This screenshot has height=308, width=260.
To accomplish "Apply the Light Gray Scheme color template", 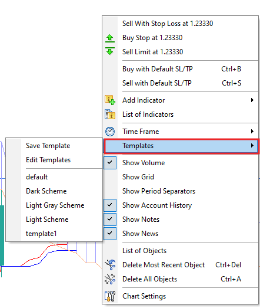I will pyautogui.click(x=54, y=205).
